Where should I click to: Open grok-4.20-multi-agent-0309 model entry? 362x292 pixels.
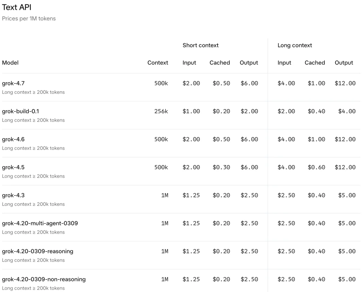click(x=40, y=223)
